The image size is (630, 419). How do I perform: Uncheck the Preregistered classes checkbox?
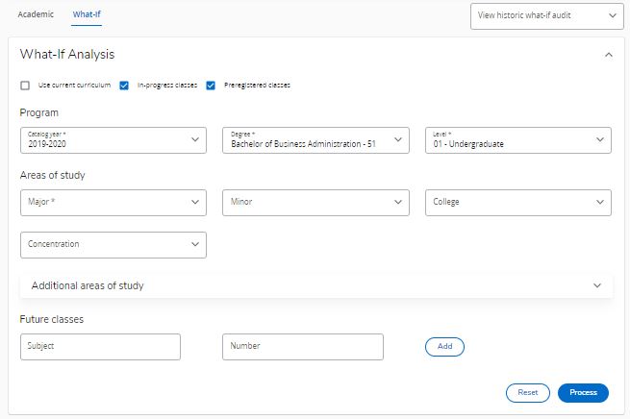[211, 85]
